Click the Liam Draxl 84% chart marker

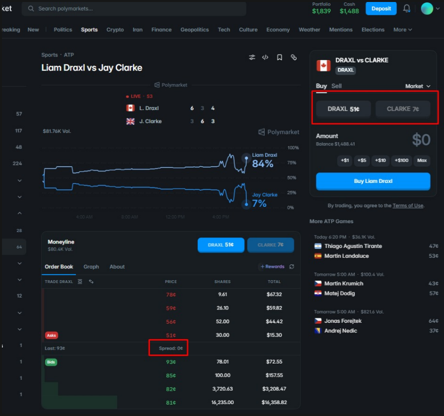click(246, 158)
